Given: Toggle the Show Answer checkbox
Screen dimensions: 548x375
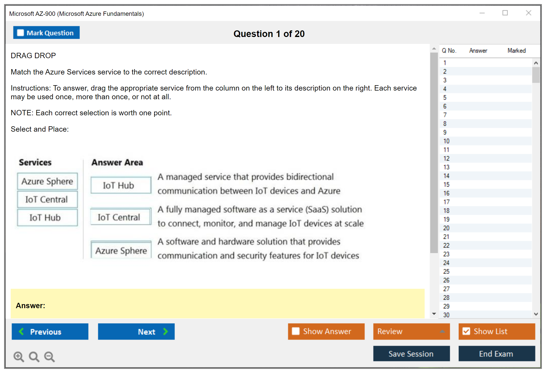Looking at the screenshot, I should (296, 331).
